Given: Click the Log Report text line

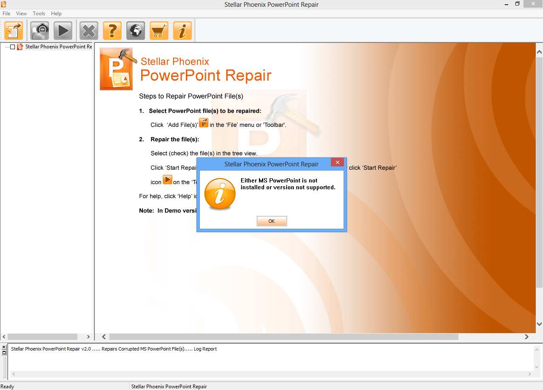Looking at the screenshot, I should tap(114, 349).
